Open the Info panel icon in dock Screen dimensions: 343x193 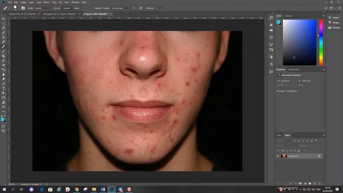click(271, 38)
